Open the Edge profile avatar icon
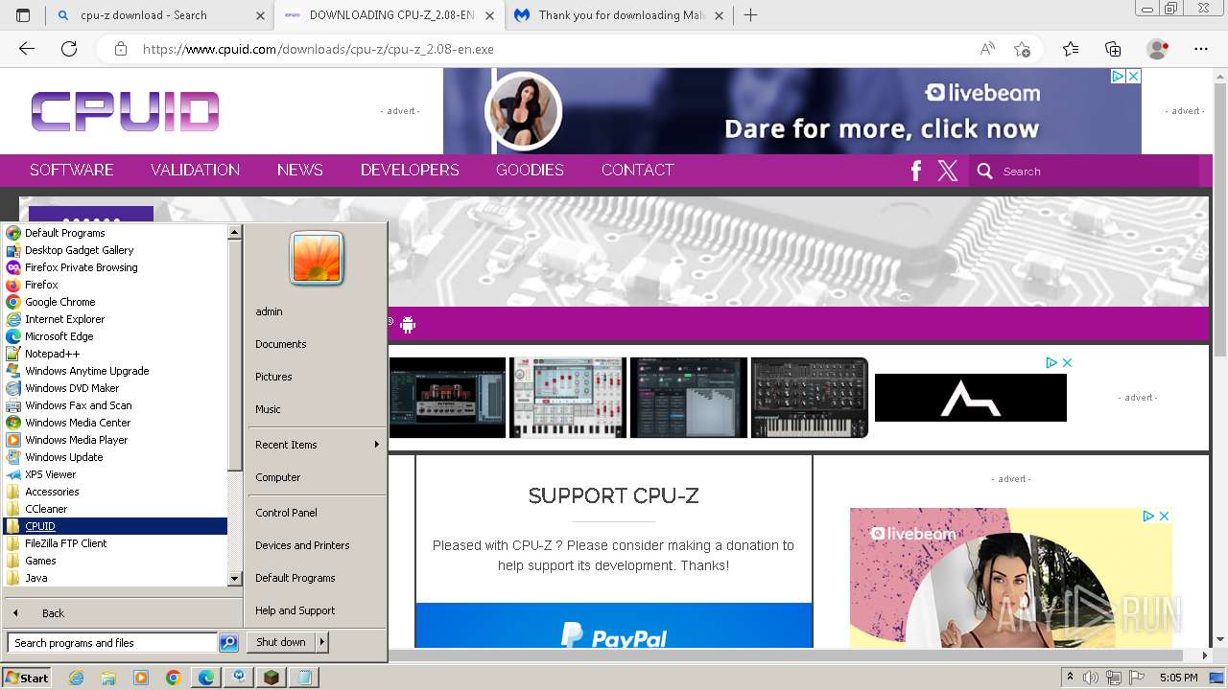1228x690 pixels. (1158, 49)
